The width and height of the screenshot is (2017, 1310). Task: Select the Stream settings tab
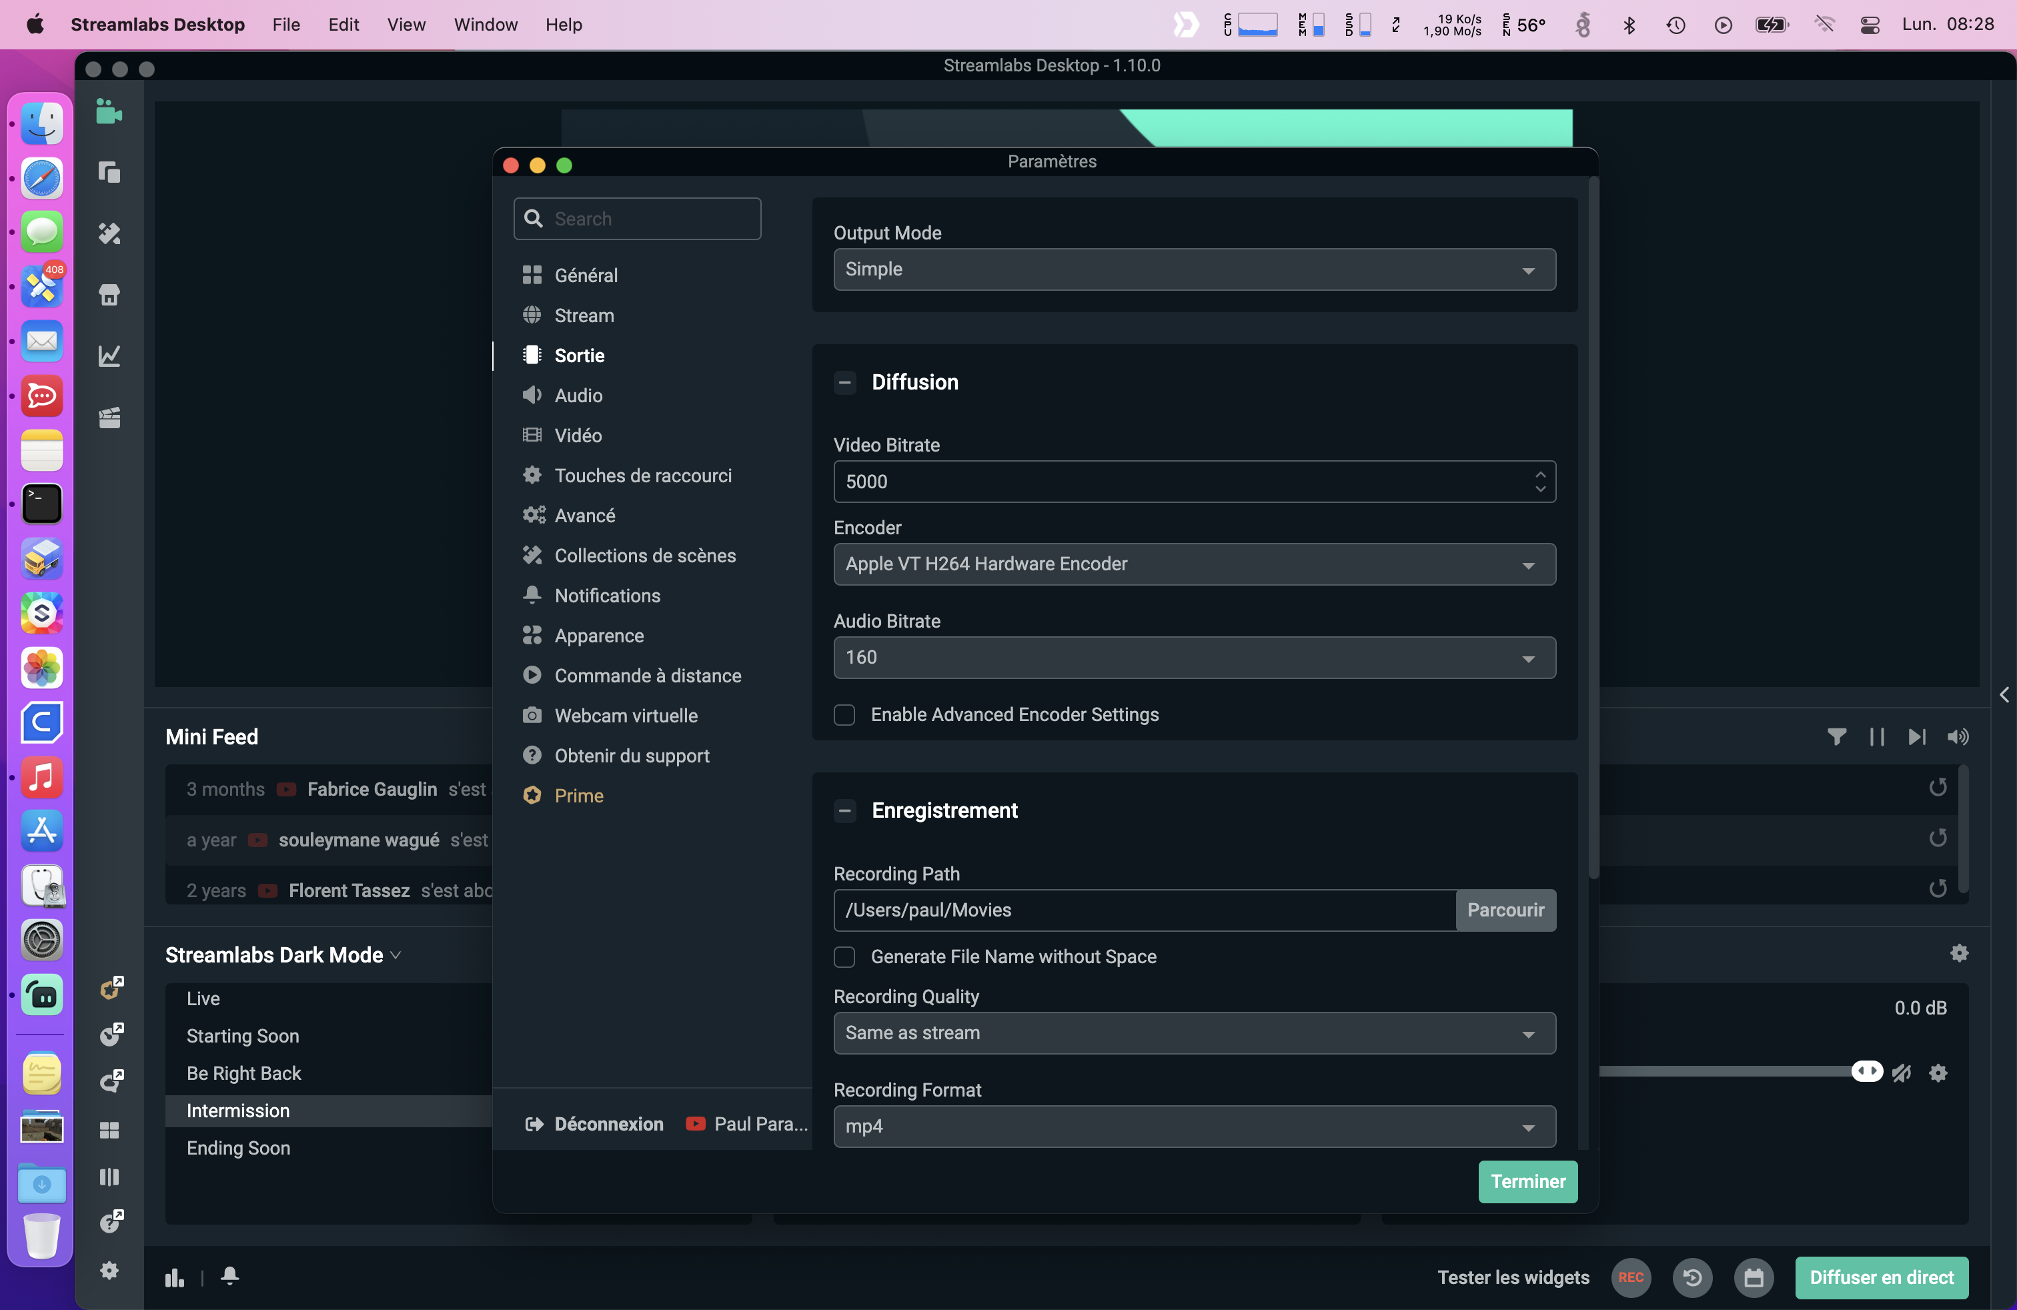[x=584, y=315]
